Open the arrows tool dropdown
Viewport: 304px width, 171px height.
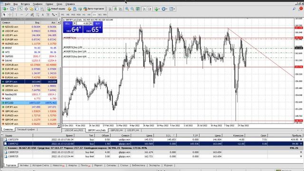[56, 15]
